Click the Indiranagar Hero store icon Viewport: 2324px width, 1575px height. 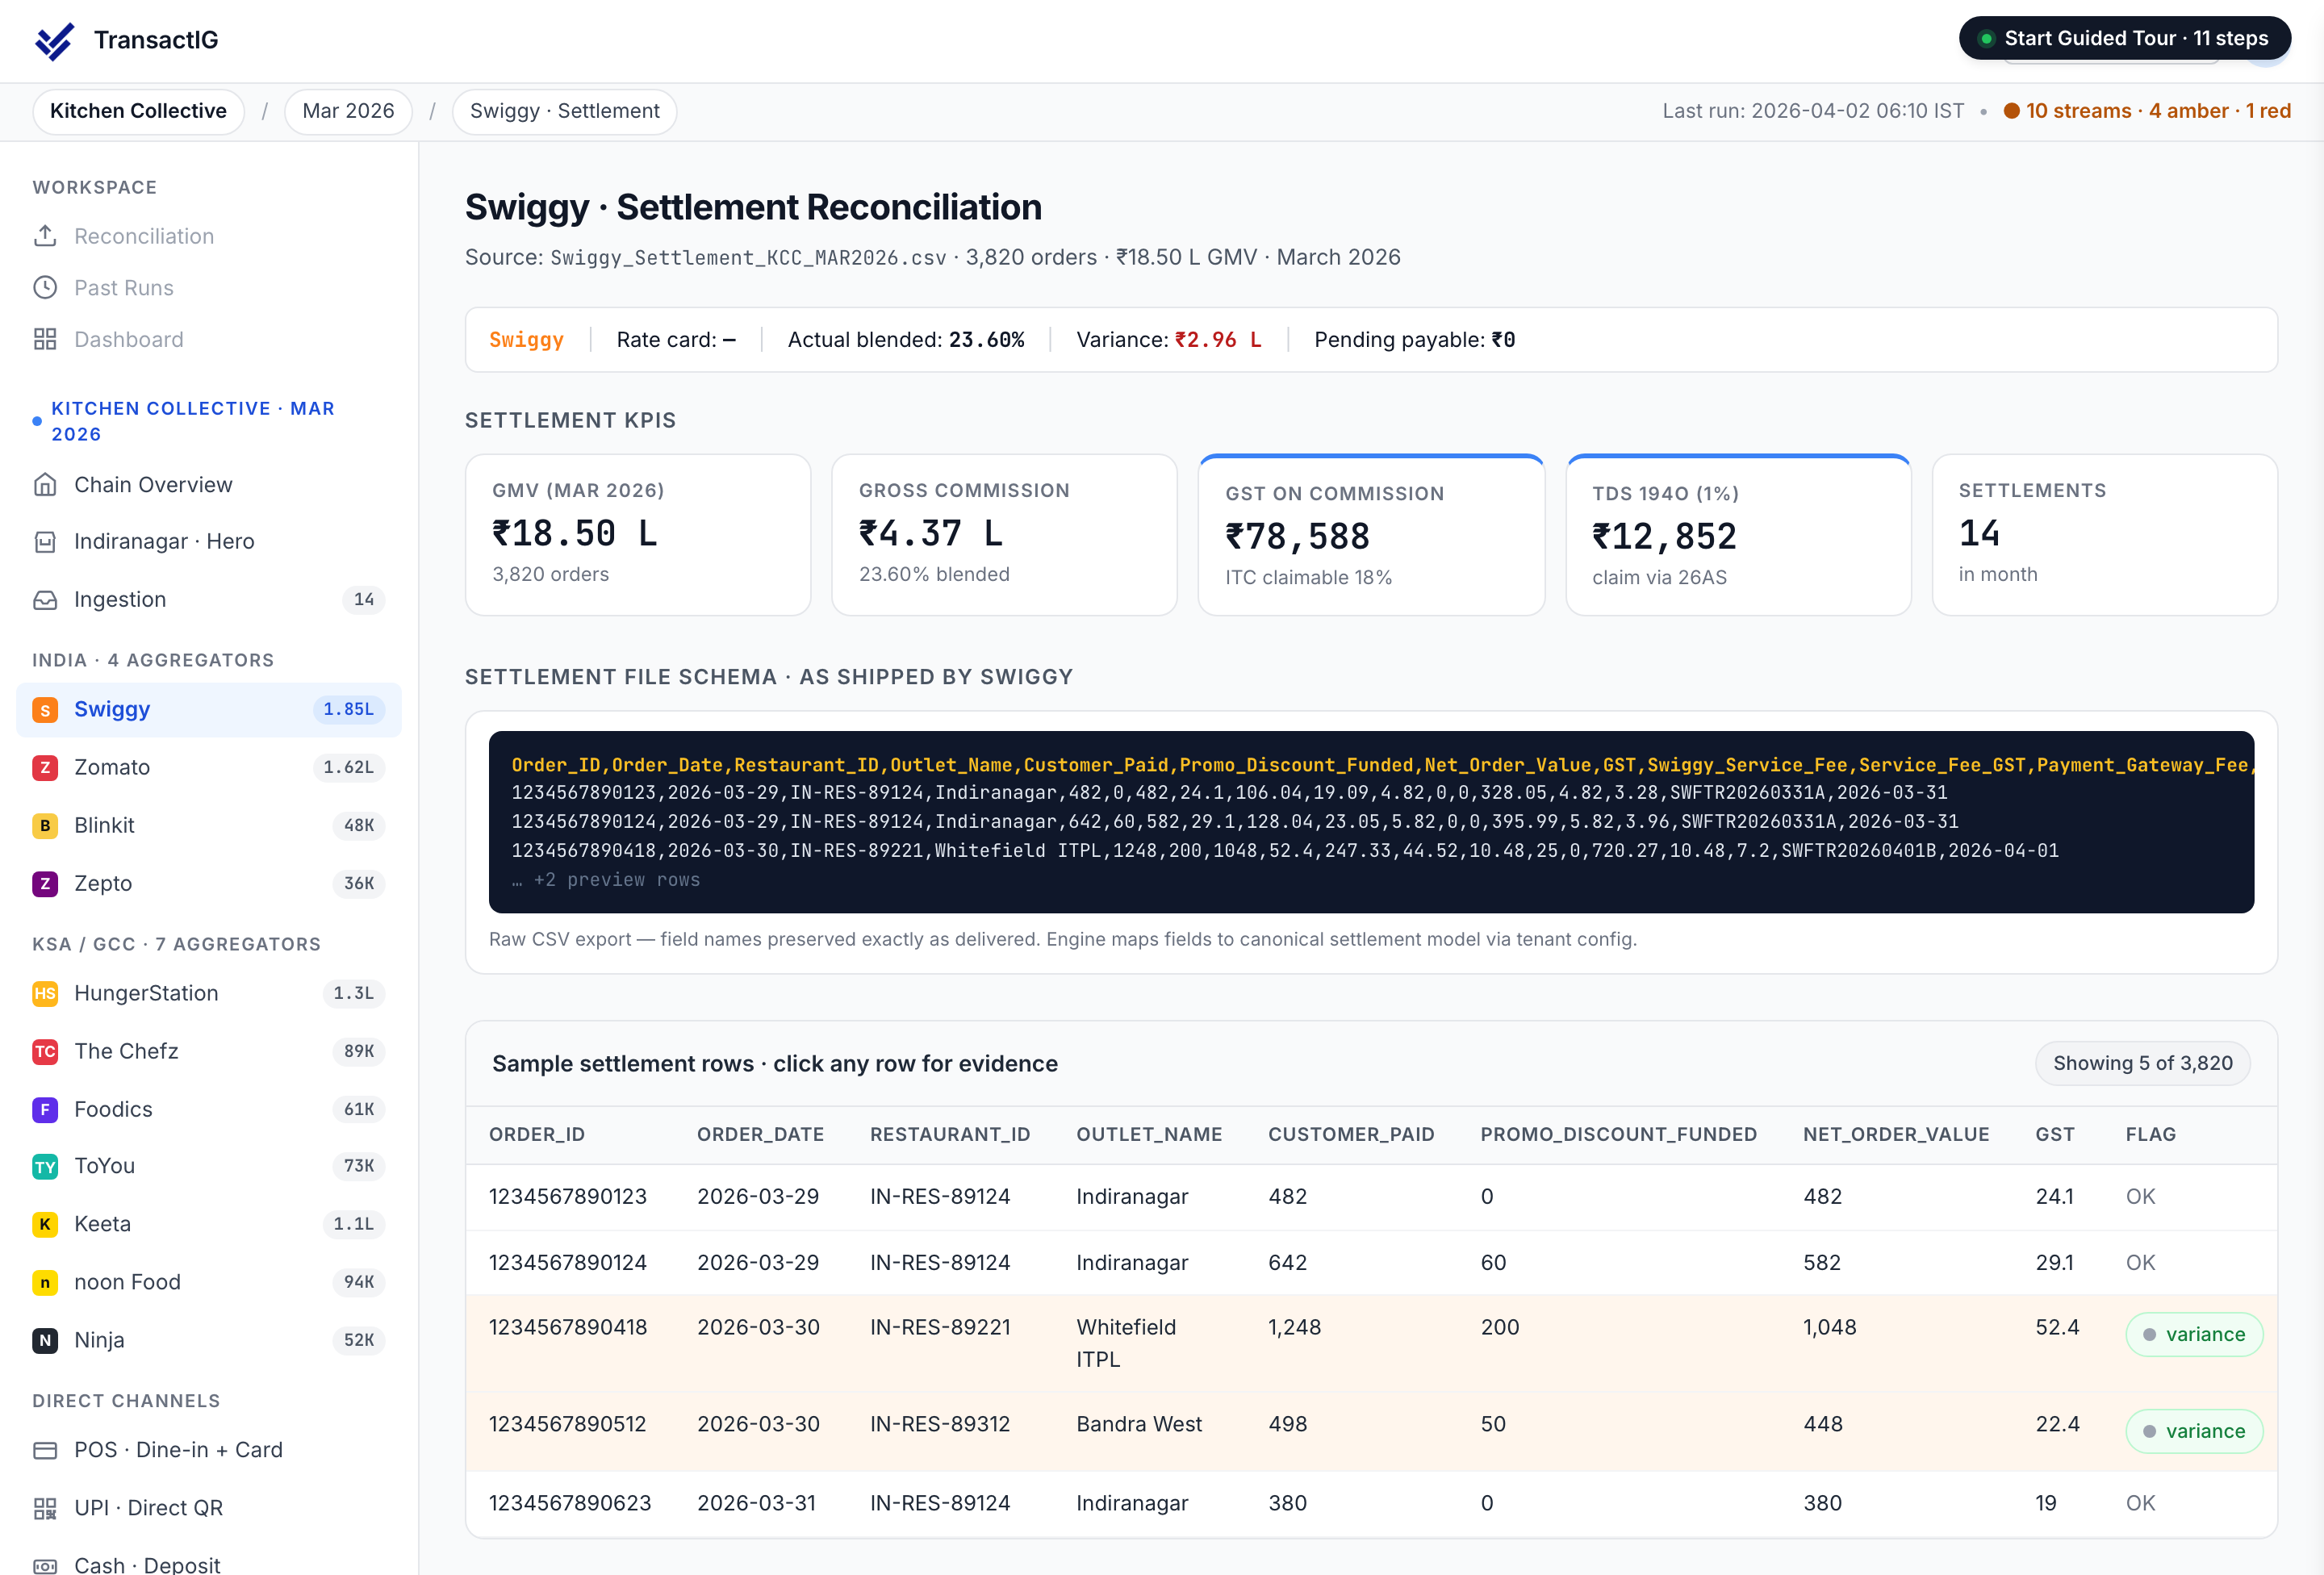pyautogui.click(x=45, y=542)
